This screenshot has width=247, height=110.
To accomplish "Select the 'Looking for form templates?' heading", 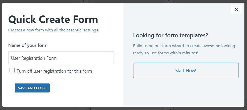I will (171, 35).
